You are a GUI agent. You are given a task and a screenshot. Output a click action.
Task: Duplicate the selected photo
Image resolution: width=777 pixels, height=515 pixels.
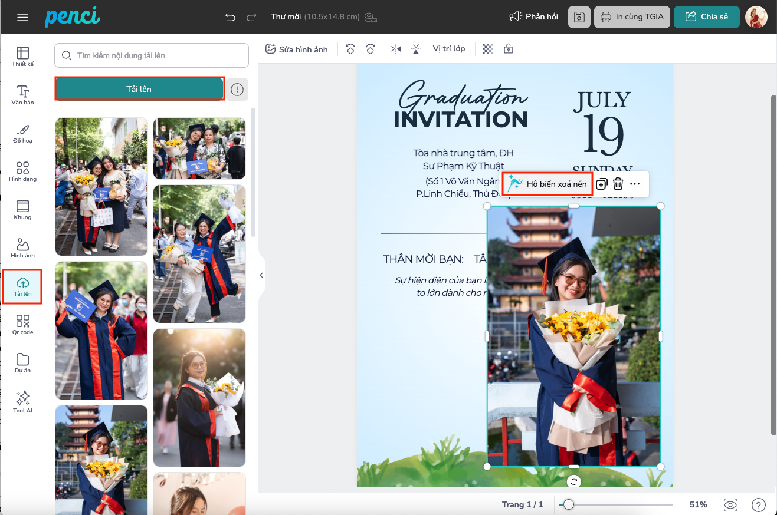click(x=601, y=184)
